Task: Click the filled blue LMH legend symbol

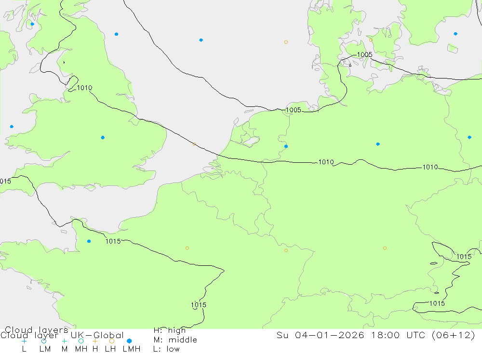Action: coord(129,341)
